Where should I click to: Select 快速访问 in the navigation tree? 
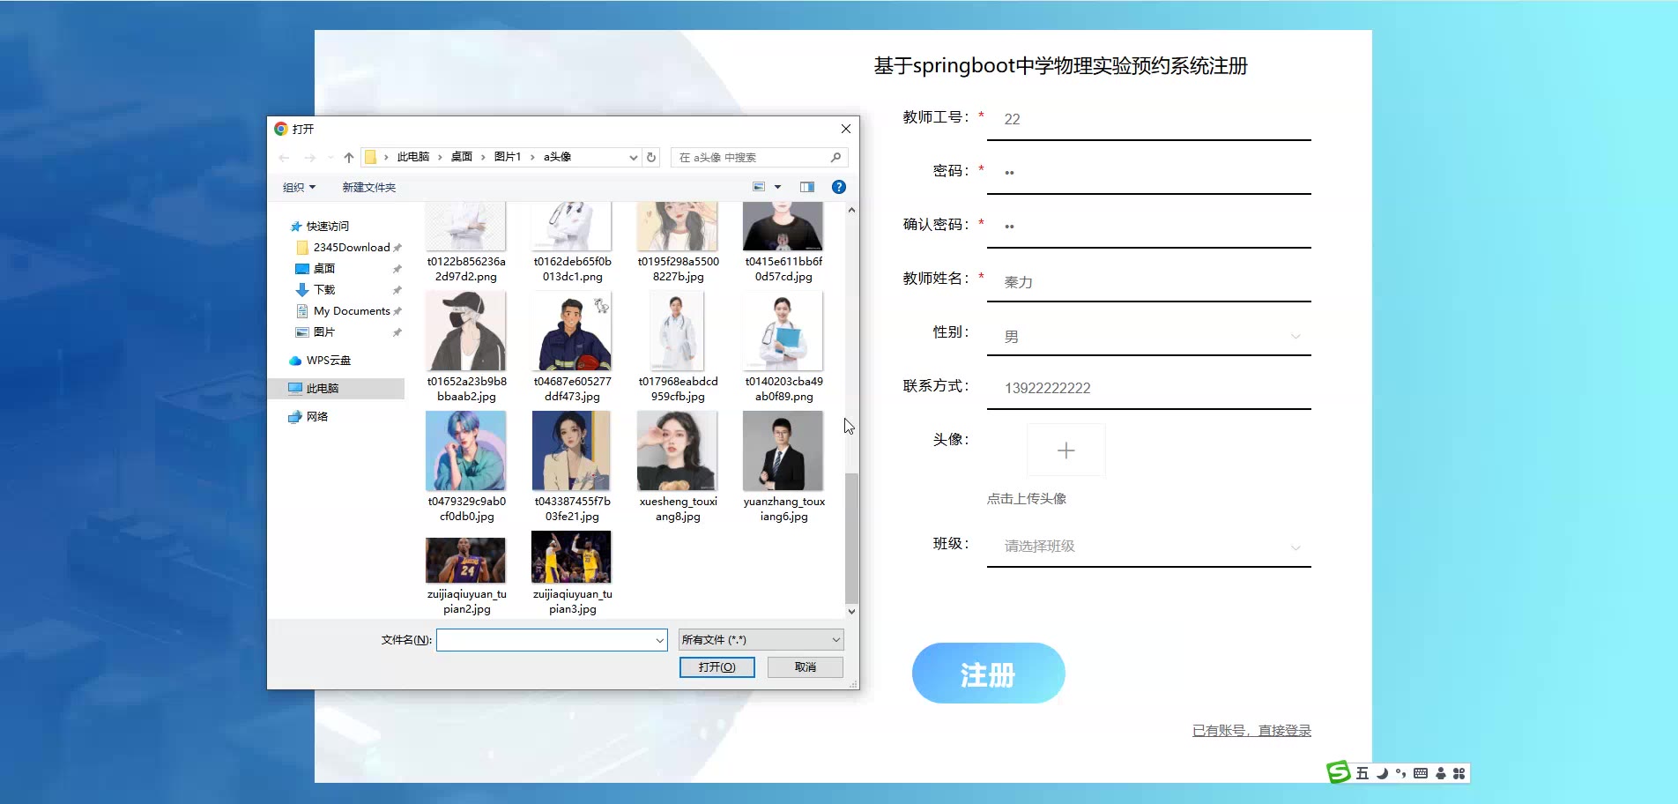pos(328,227)
